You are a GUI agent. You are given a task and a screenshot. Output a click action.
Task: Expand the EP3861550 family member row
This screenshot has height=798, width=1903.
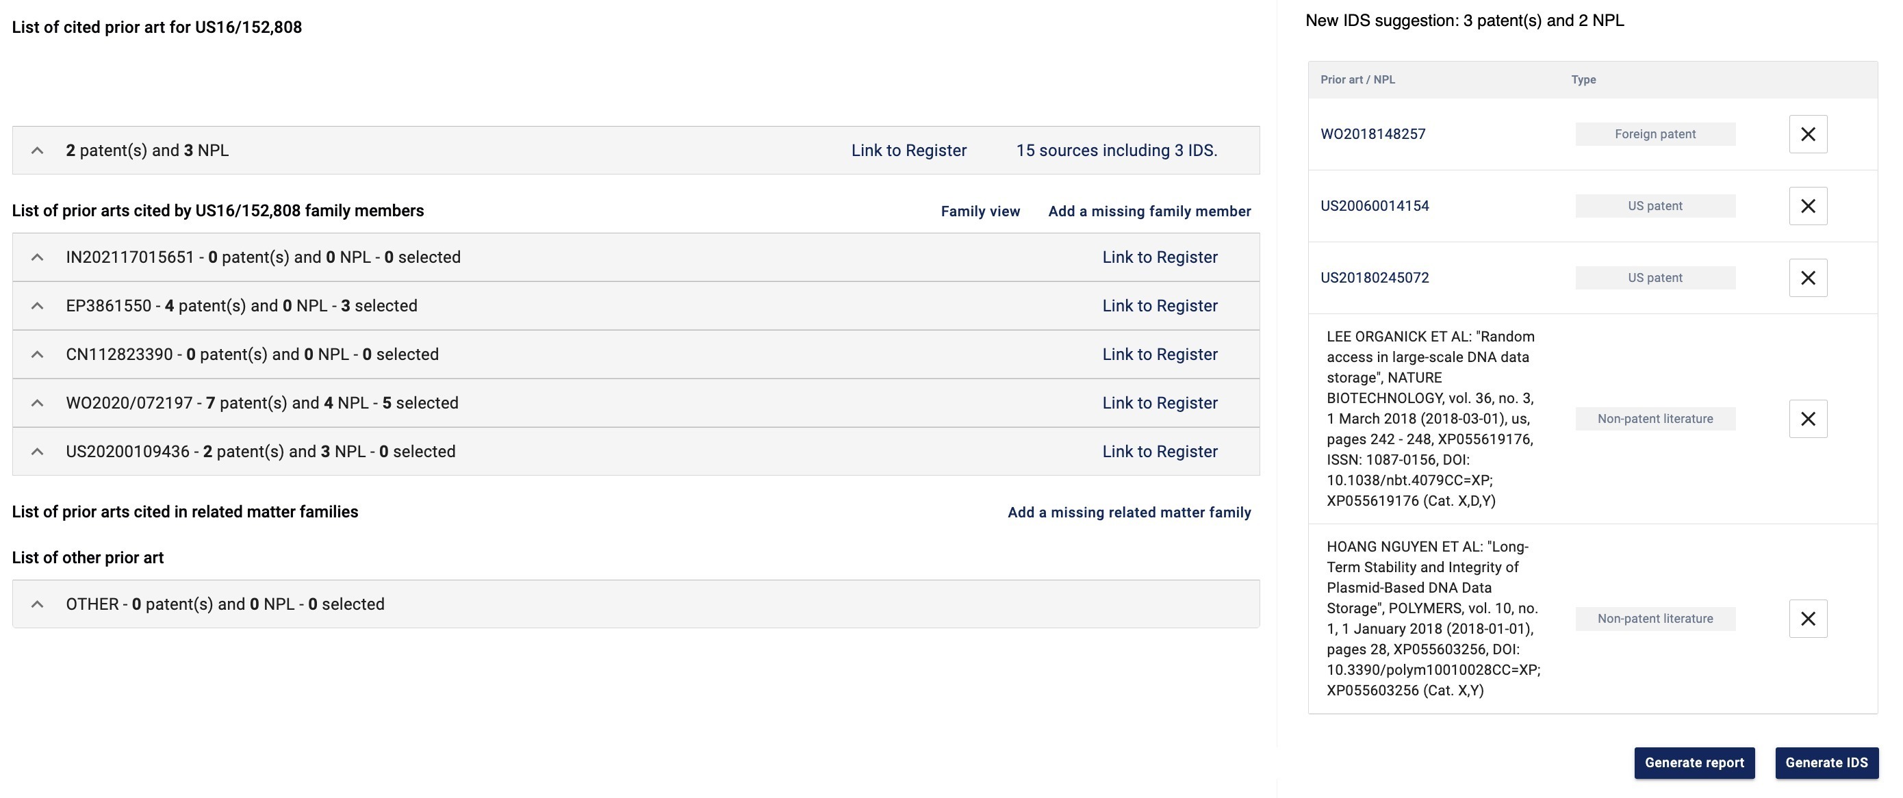click(37, 306)
